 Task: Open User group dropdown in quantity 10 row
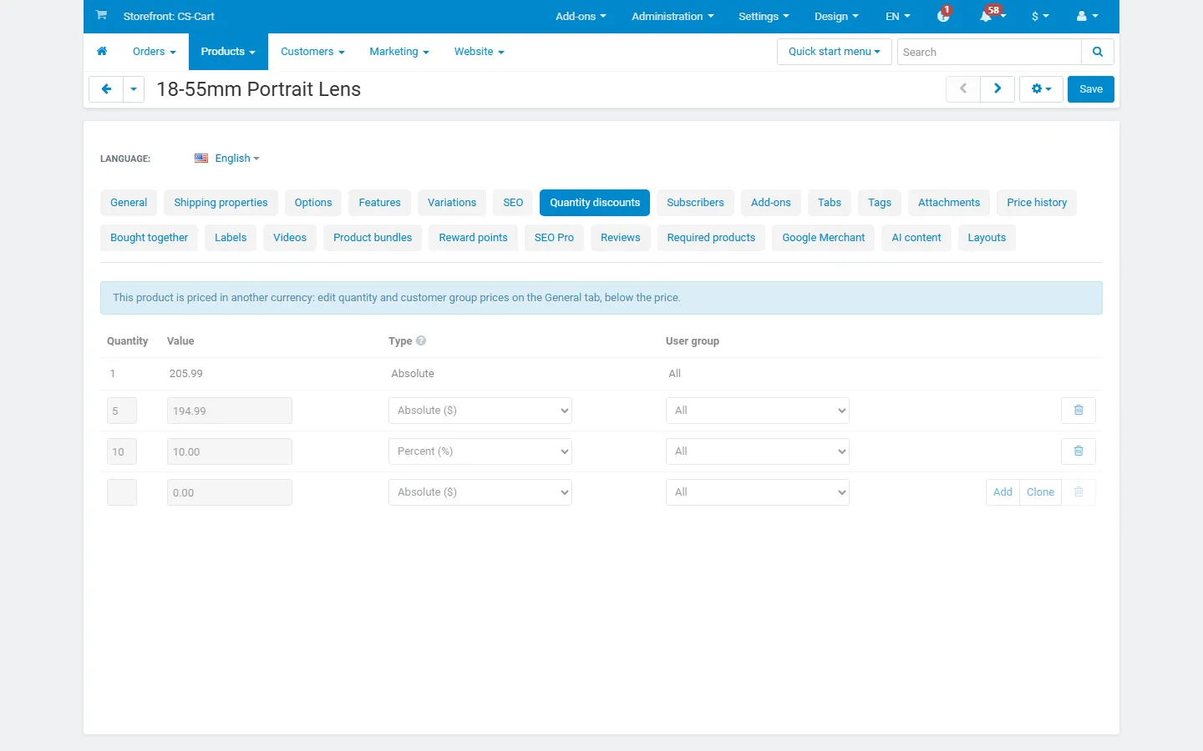[x=758, y=451]
